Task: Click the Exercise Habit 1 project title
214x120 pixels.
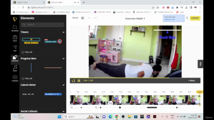Action: coord(135,19)
